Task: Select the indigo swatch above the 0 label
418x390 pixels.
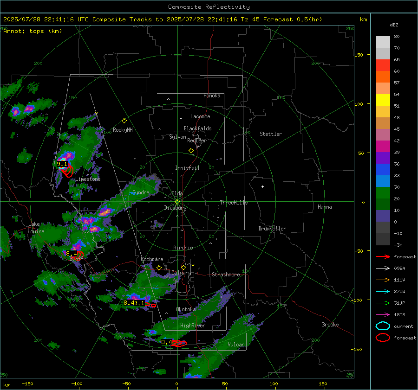Action: 383,216
